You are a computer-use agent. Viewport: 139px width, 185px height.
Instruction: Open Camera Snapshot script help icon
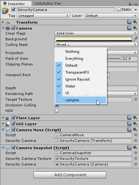tap(129, 148)
